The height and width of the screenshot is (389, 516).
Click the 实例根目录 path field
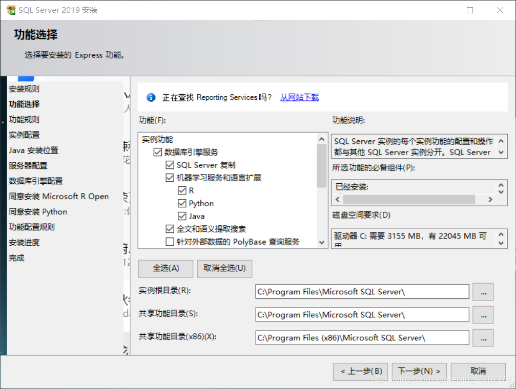pyautogui.click(x=362, y=292)
